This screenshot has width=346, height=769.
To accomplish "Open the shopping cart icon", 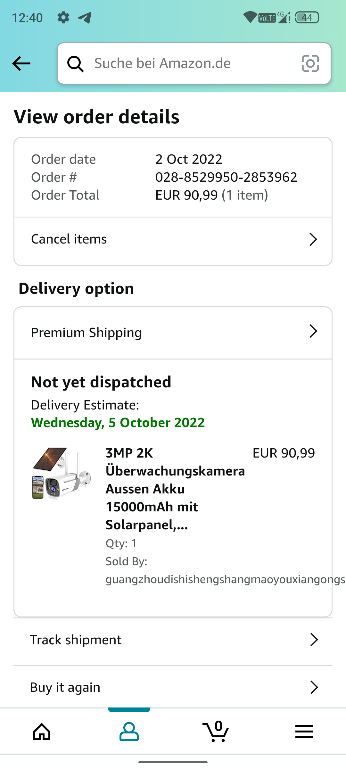I will tap(216, 732).
